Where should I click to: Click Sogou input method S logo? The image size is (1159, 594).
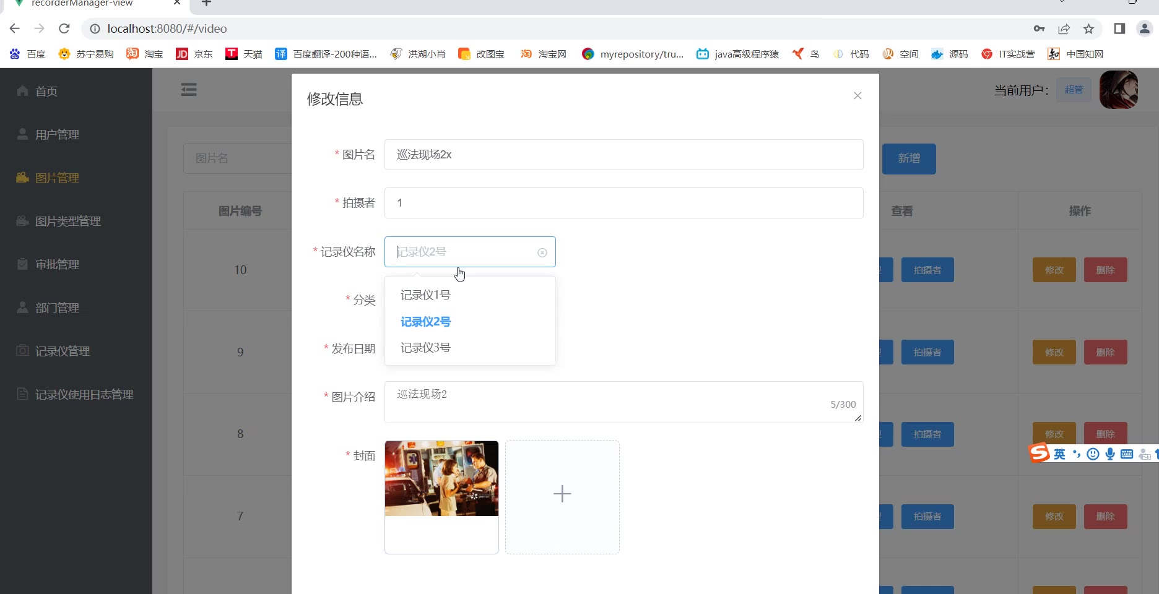point(1040,454)
